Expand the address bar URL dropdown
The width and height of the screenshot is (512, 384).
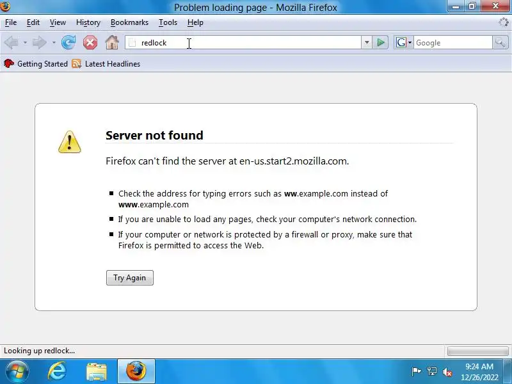coord(367,42)
